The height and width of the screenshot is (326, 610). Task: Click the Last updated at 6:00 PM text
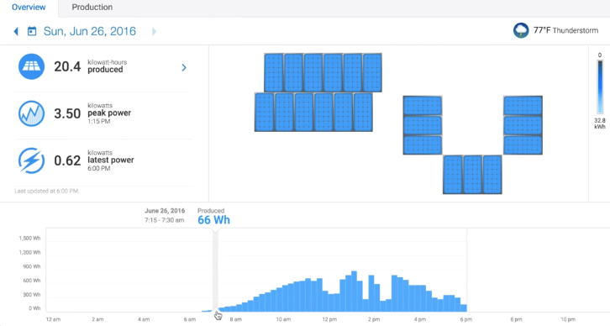pyautogui.click(x=47, y=191)
